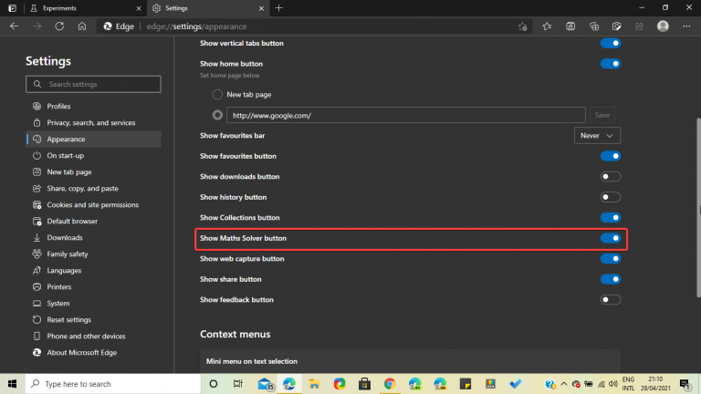Disable Show Collections button
Screen dimensions: 701x394
pyautogui.click(x=611, y=218)
